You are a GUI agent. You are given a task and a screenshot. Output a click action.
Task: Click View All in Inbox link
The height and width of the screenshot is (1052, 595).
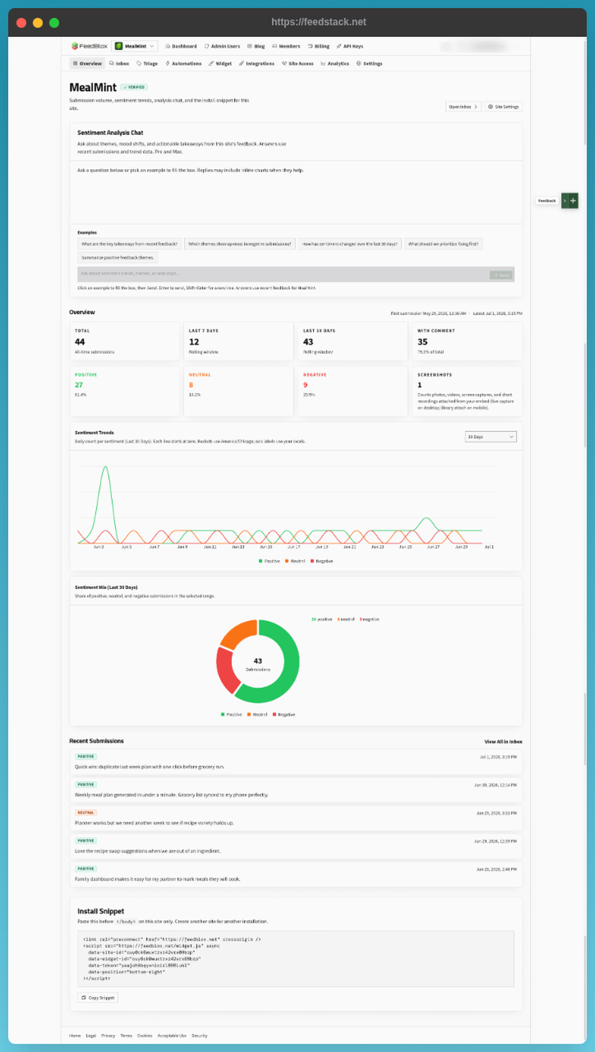[x=503, y=742]
